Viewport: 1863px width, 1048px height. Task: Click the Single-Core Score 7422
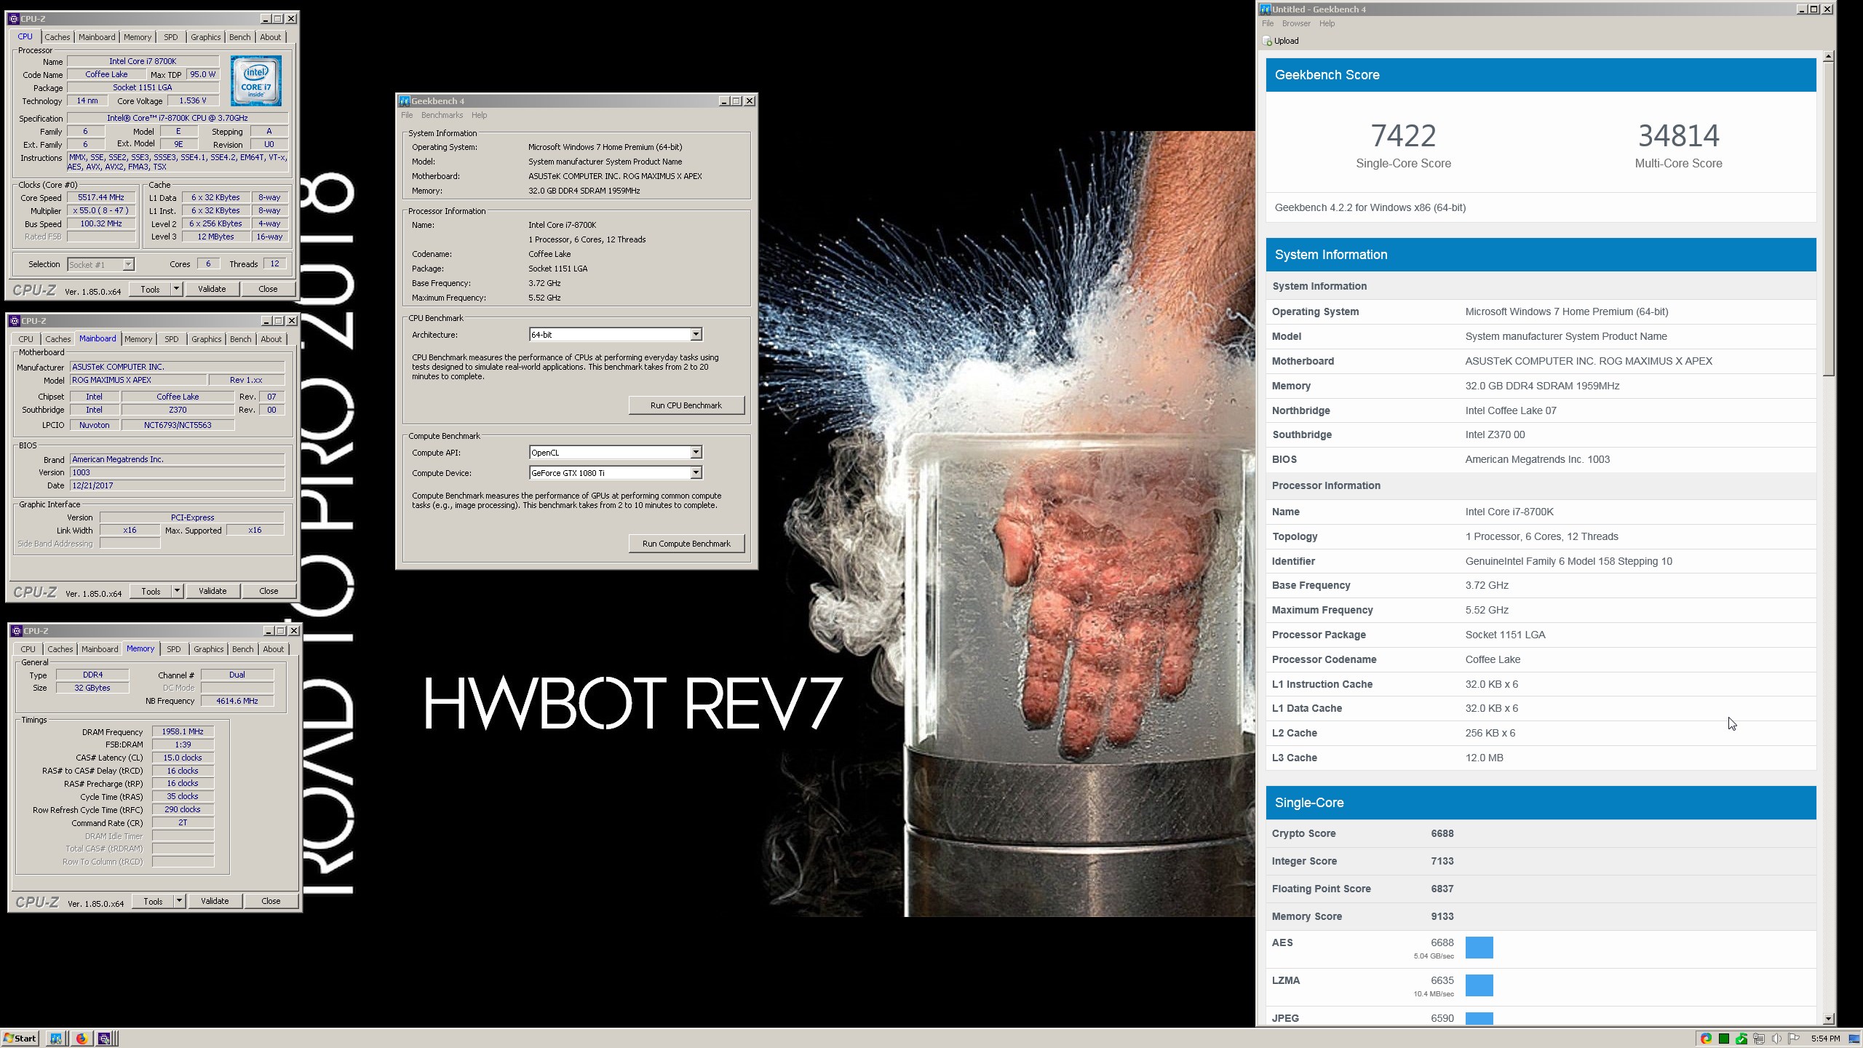pyautogui.click(x=1403, y=135)
